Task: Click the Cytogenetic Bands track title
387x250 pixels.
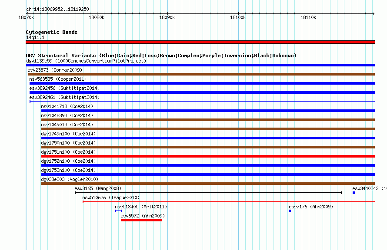Action: pyautogui.click(x=52, y=32)
